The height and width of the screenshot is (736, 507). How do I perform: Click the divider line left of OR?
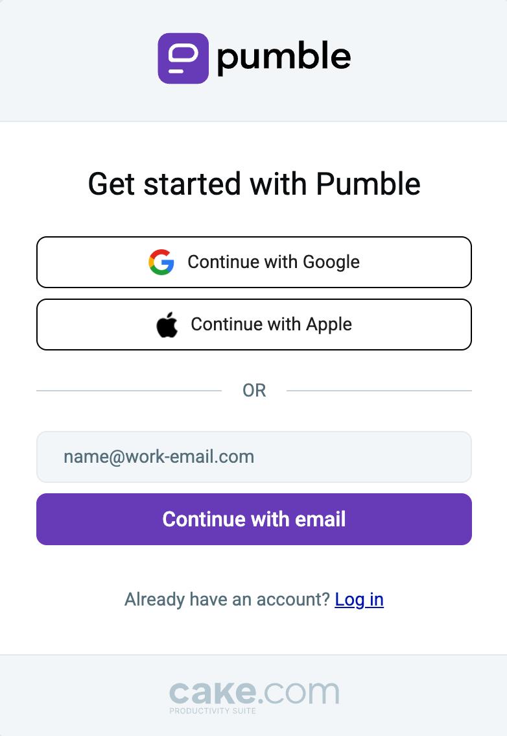[x=129, y=391]
